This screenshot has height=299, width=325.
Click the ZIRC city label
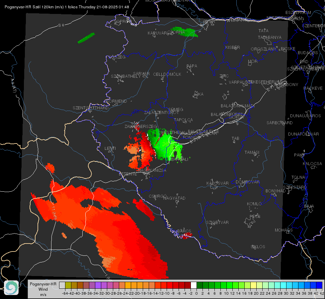point(224,76)
